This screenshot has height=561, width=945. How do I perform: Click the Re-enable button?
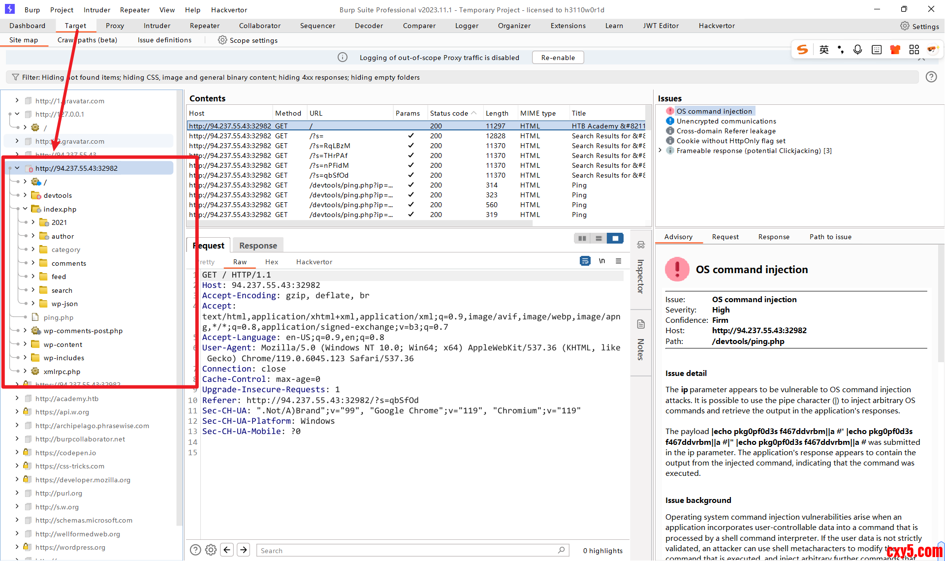click(x=558, y=58)
